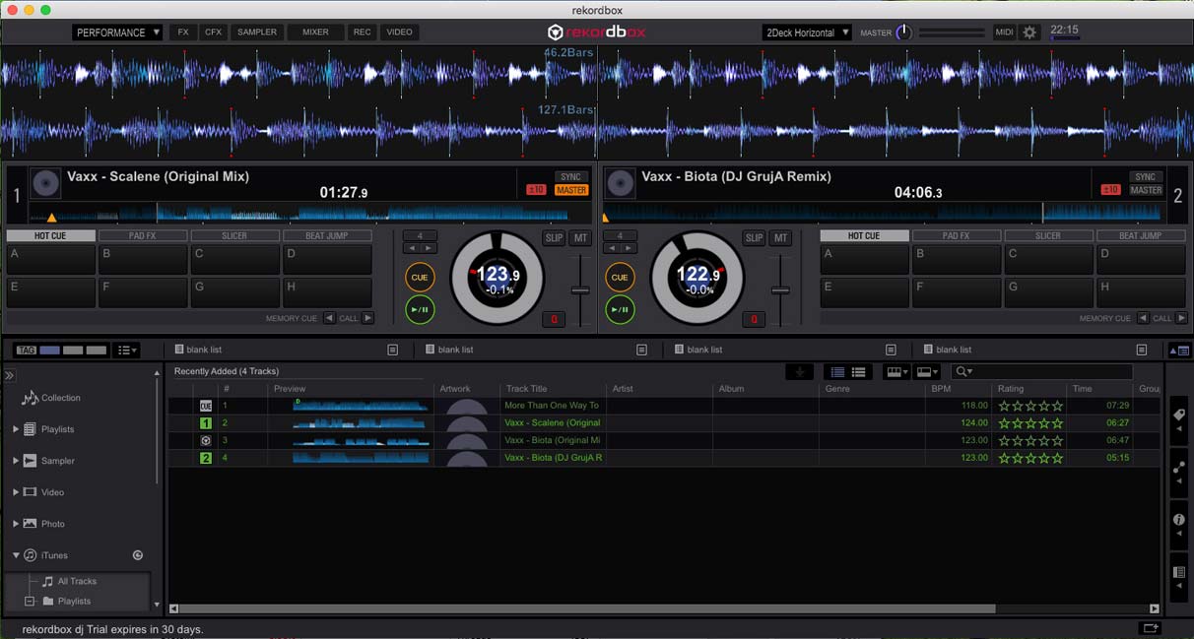1194x639 pixels.
Task: Expand the Photo tree node
Action: 16,524
